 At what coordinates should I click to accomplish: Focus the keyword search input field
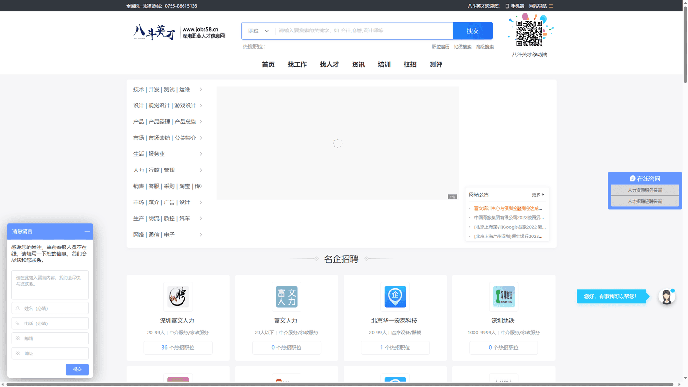tap(364, 31)
